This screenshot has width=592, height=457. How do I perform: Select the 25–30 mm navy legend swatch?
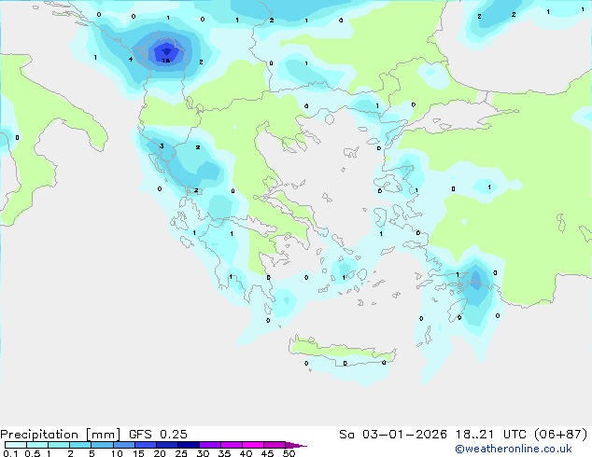[x=188, y=445]
